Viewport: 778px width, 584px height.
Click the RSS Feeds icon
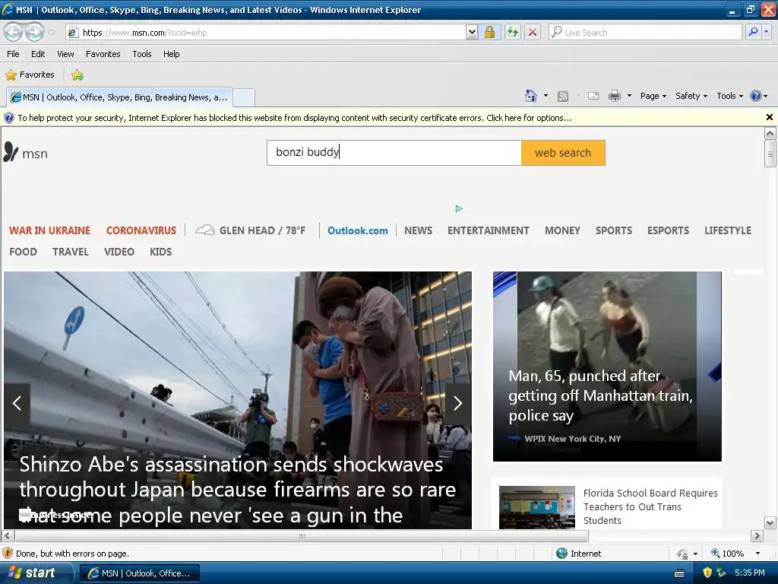coord(563,97)
